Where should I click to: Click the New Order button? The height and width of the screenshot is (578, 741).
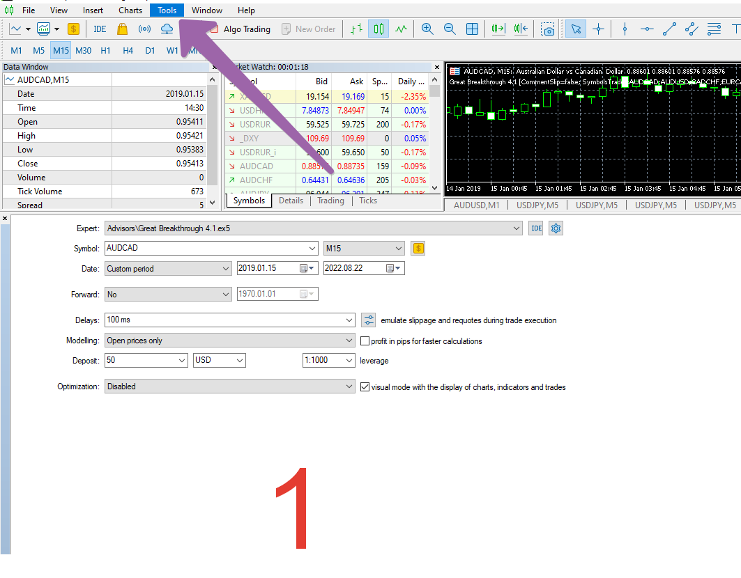pos(308,29)
